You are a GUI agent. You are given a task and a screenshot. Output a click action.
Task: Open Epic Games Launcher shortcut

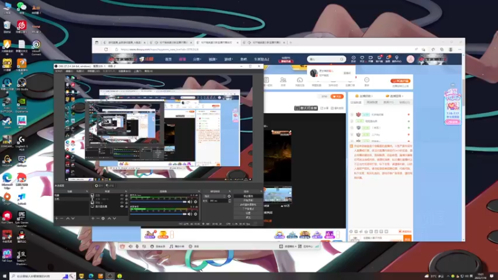[x=21, y=218]
